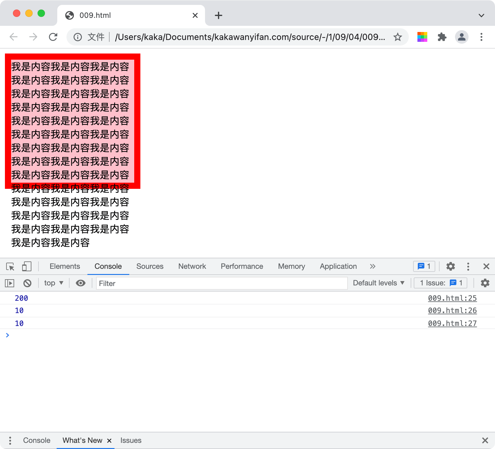495x449 pixels.
Task: Open the Chrome extensions puzzle icon
Action: click(442, 37)
